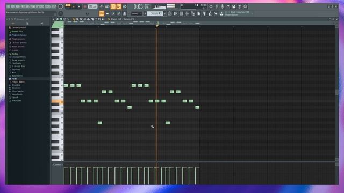The width and height of the screenshot is (344, 193).
Task: Open the FILE menu
Action: [x=9, y=6]
